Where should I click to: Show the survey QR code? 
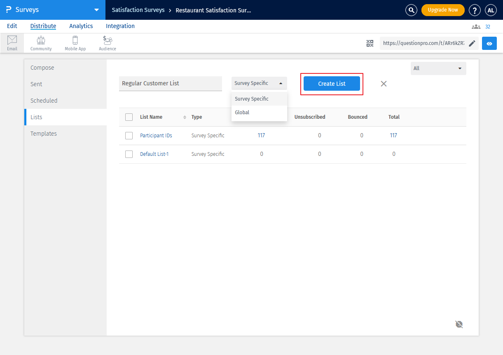point(370,43)
